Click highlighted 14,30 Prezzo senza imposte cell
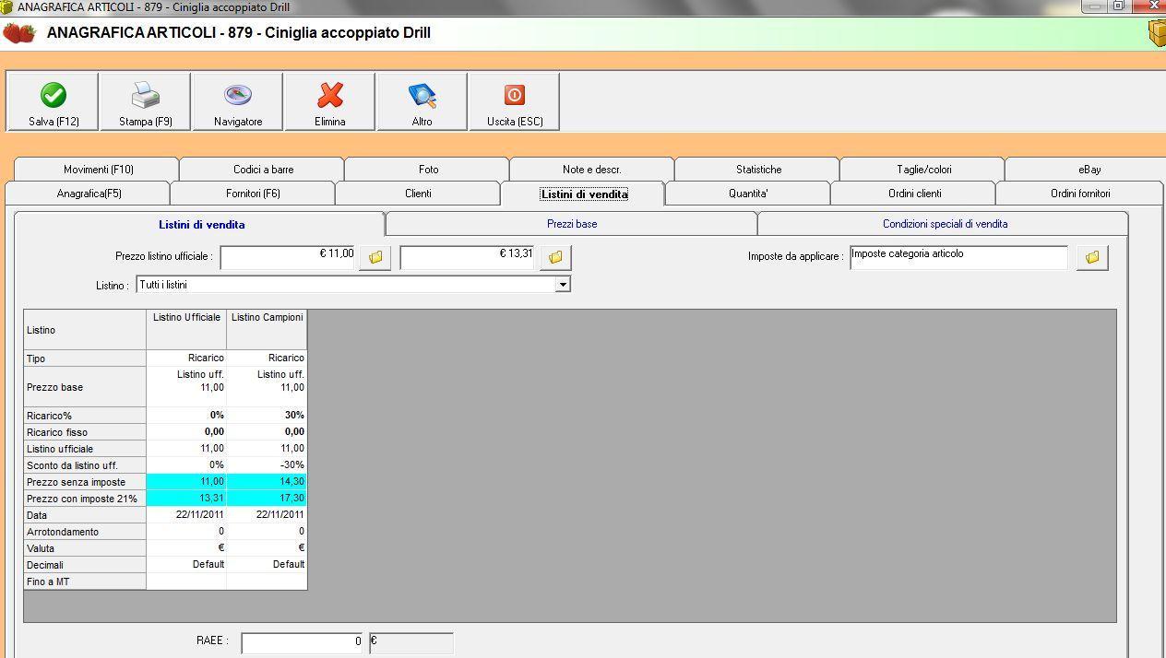 pos(267,481)
